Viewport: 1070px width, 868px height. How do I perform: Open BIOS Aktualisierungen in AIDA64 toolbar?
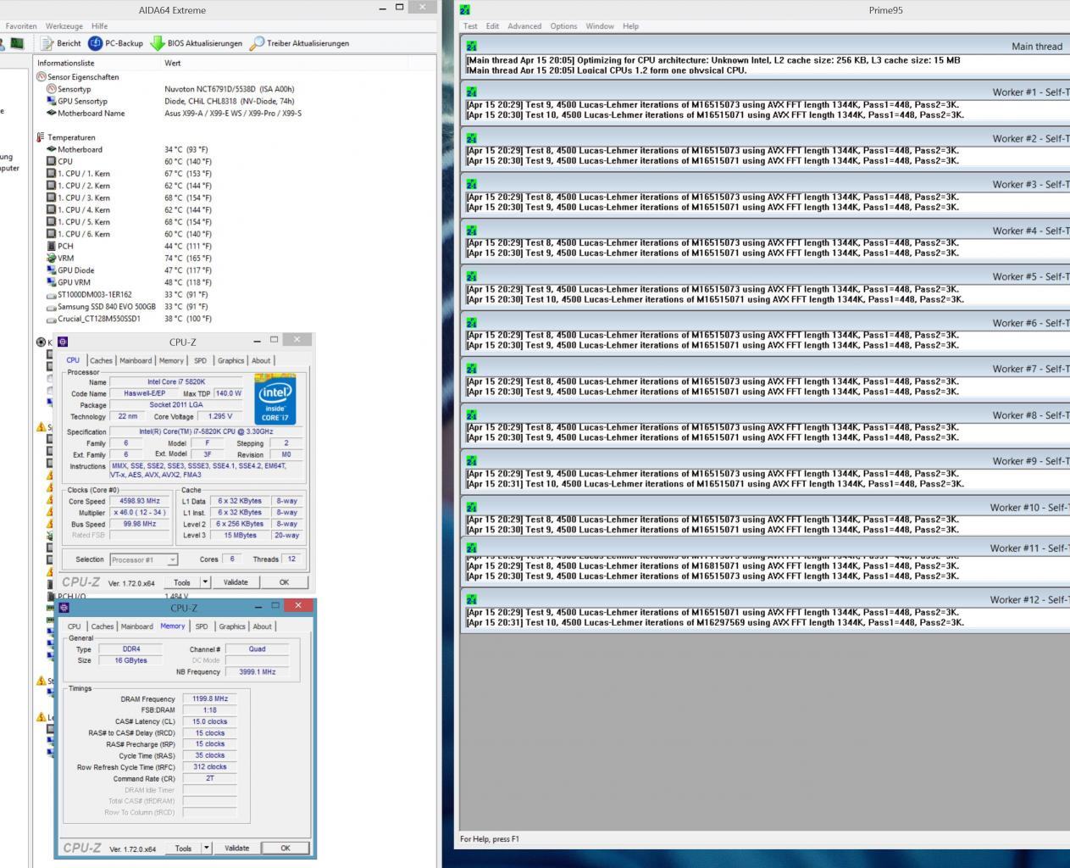pos(196,43)
